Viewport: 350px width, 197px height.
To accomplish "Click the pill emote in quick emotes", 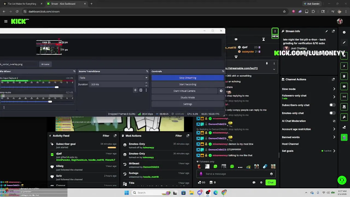I will tap(265, 166).
